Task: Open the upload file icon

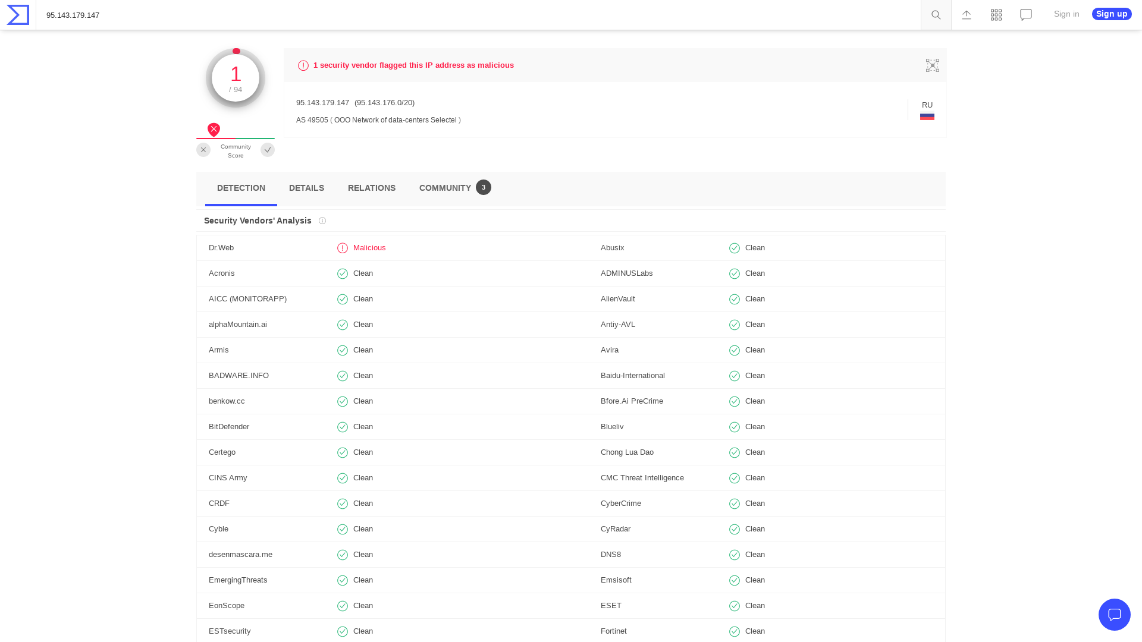Action: pos(967,15)
